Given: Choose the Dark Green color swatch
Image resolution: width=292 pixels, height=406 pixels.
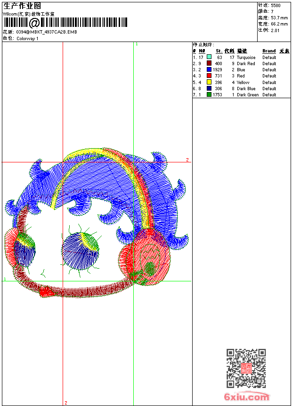Looking at the screenshot, I should click(209, 94).
